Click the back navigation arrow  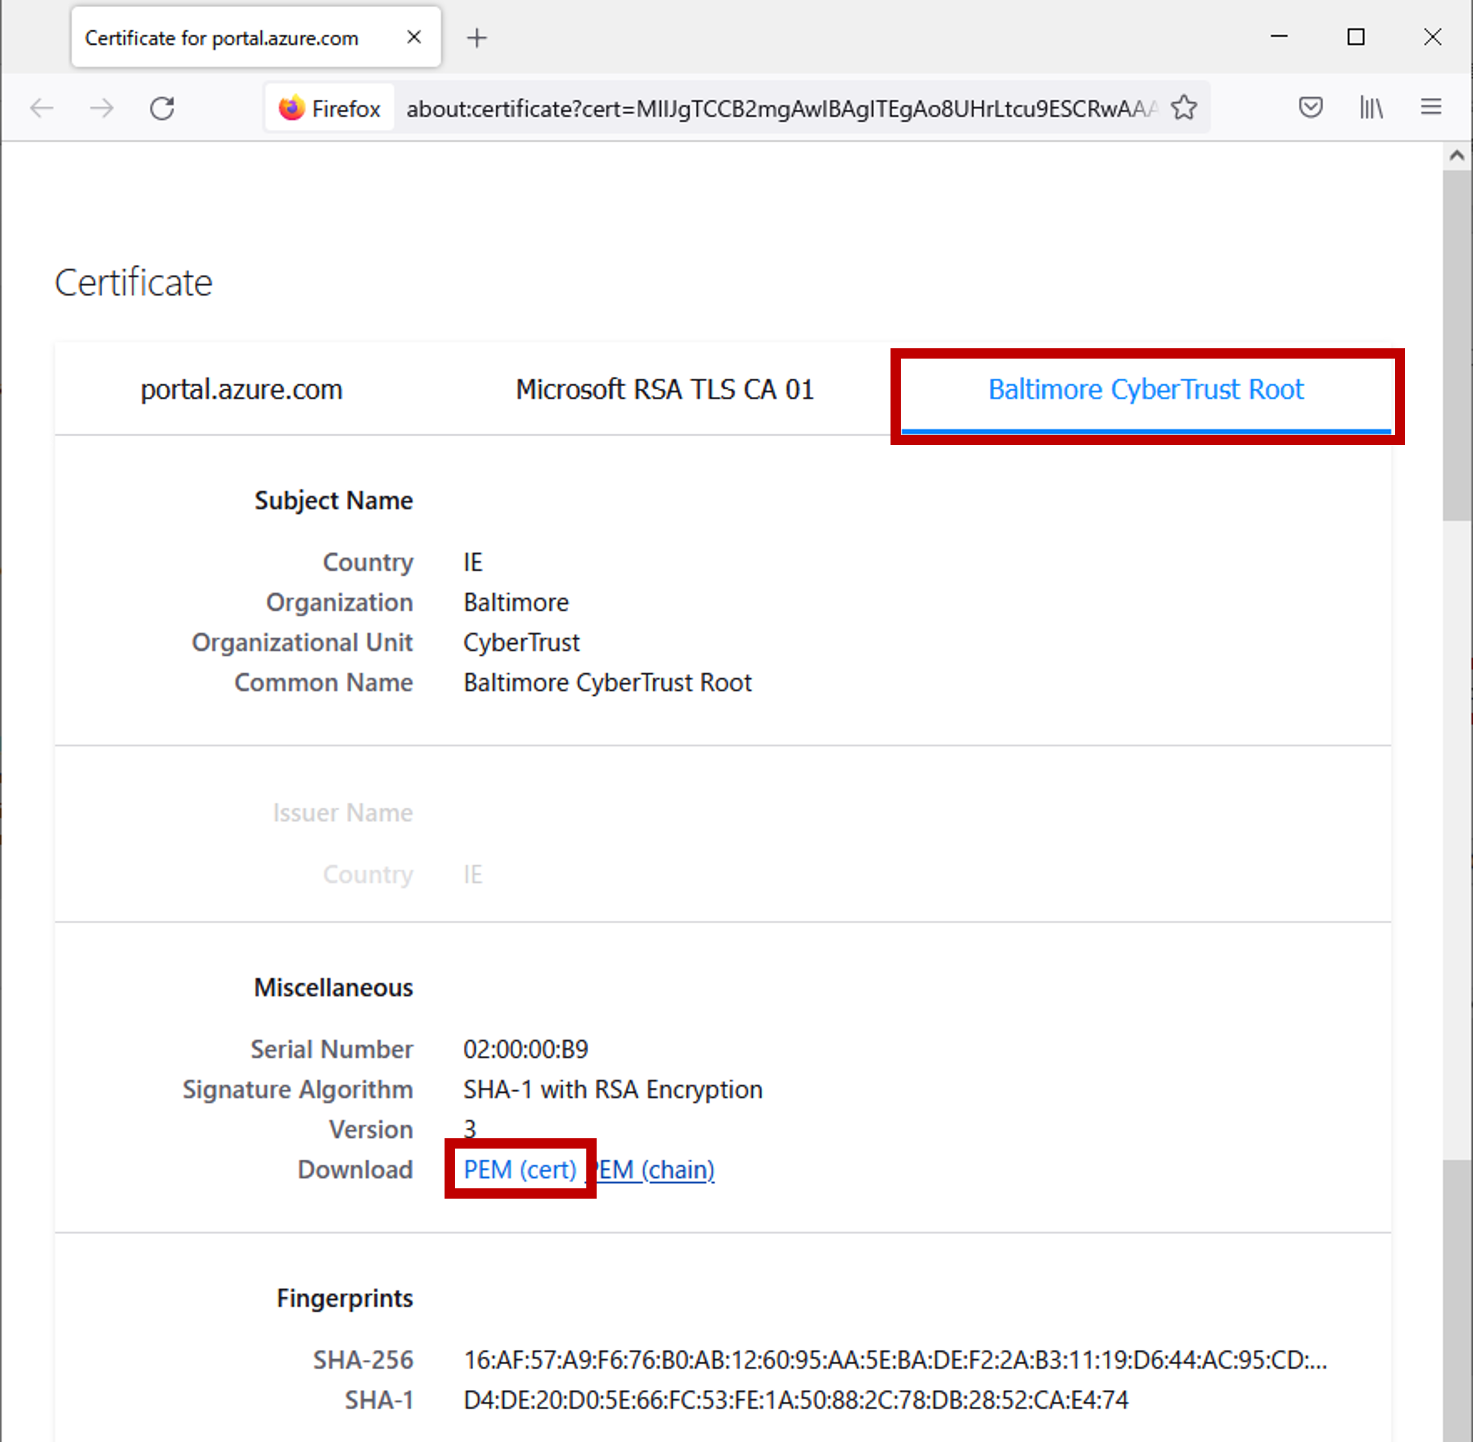point(42,107)
